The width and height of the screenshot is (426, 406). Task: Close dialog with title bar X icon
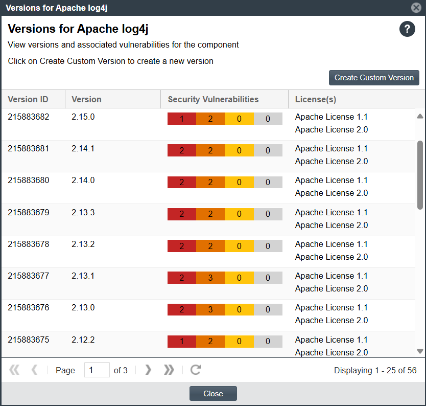(x=416, y=8)
